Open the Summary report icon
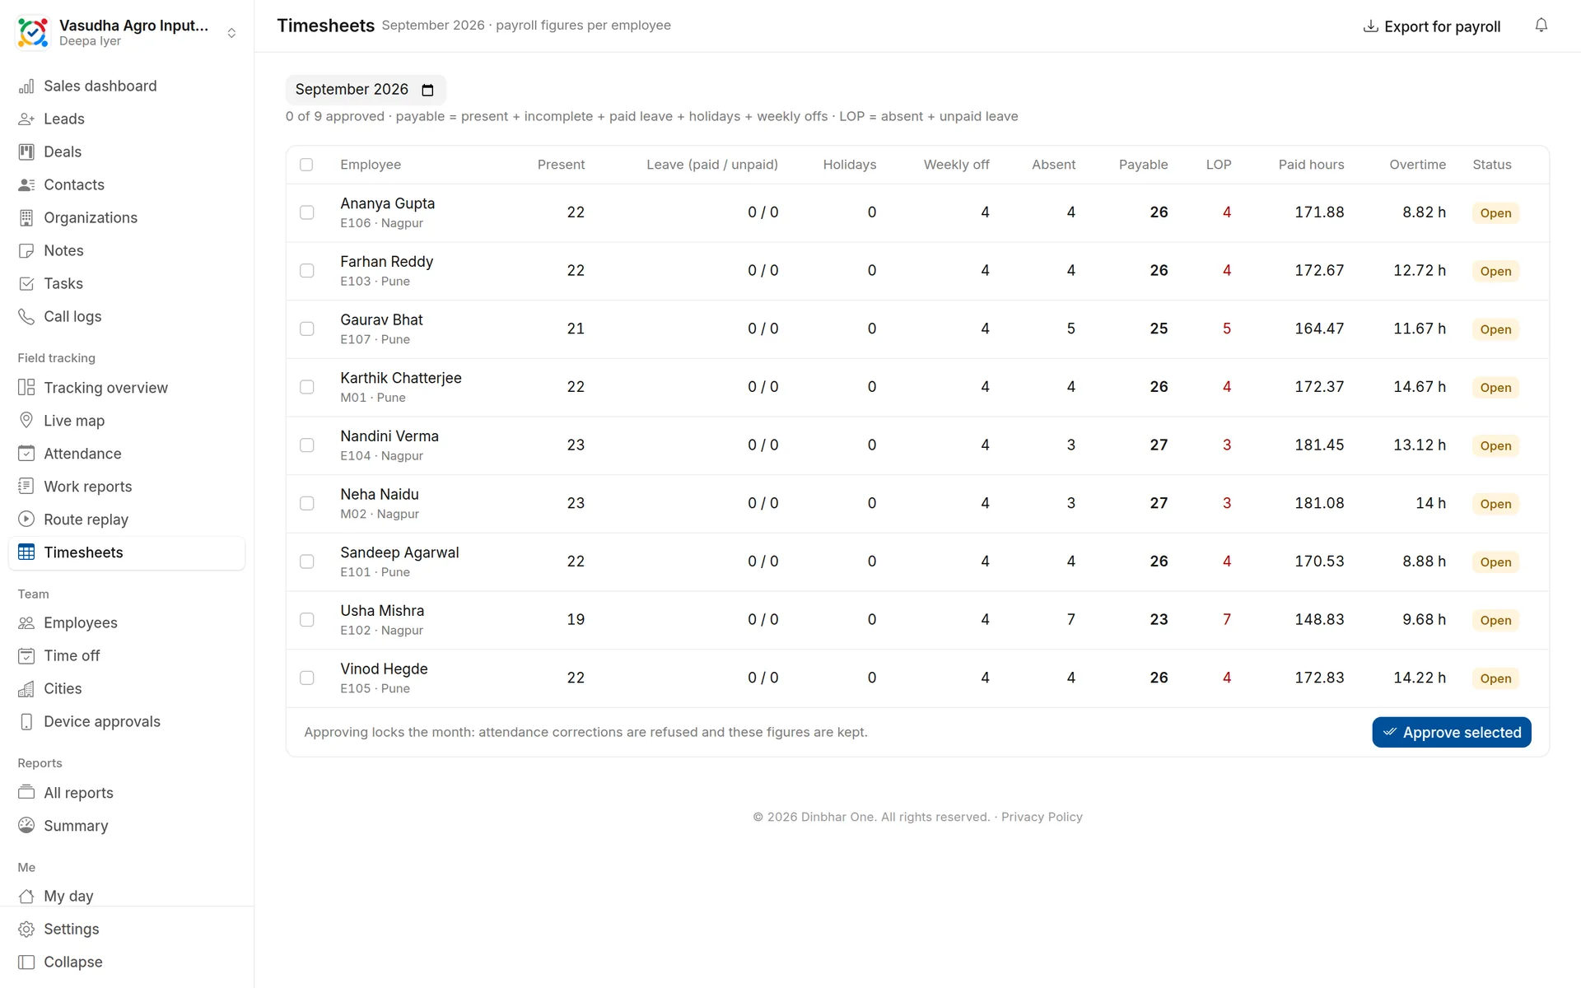1581x988 pixels. pos(26,826)
